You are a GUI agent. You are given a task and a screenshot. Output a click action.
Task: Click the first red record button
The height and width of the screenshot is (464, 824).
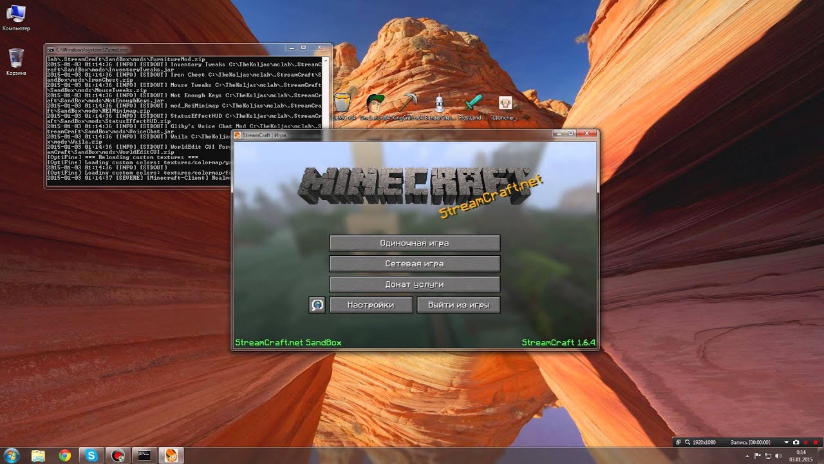click(805, 443)
